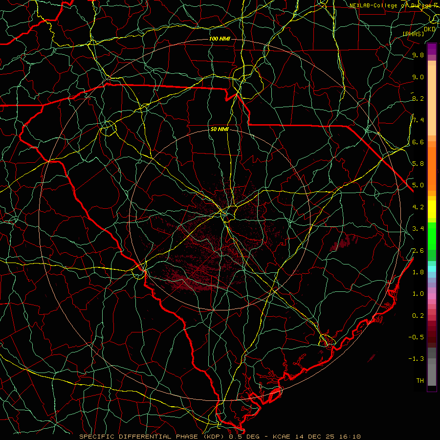The image size is (440, 440).
Task: Click the "SPECIFIC DIFFERENTIAL PHASE (KDP)" caption text
Action: click(x=153, y=437)
